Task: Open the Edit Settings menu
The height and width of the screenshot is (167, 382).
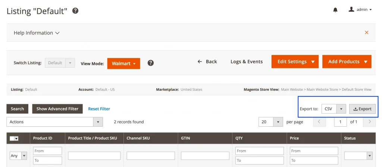Action: tap(295, 62)
